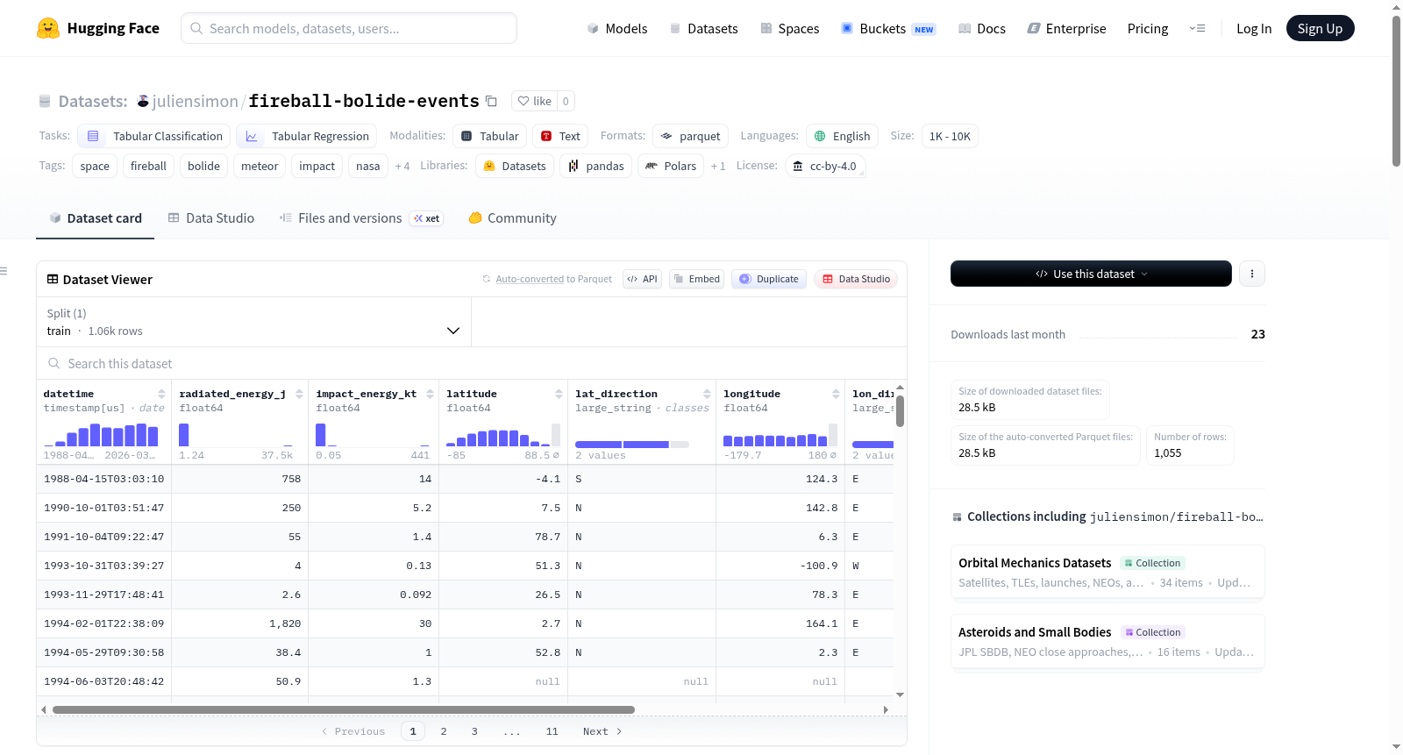Click the table vertical scrollbar thumb

pyautogui.click(x=900, y=411)
